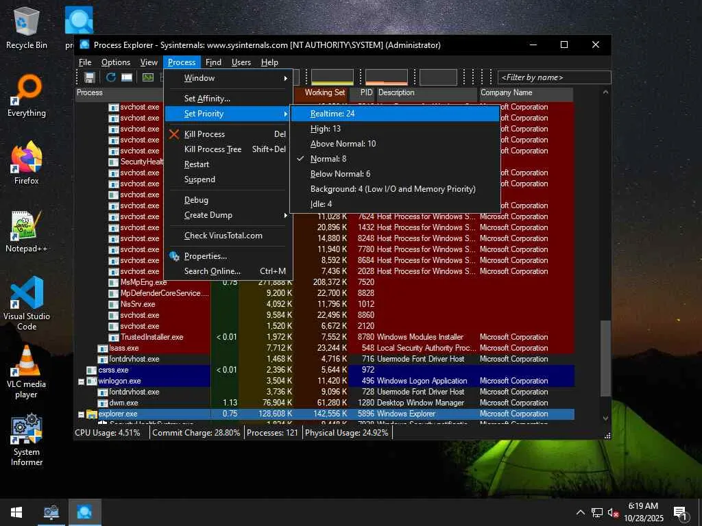Open the Everything desktop shortcut
Viewport: 702px width, 526px height.
click(27, 96)
